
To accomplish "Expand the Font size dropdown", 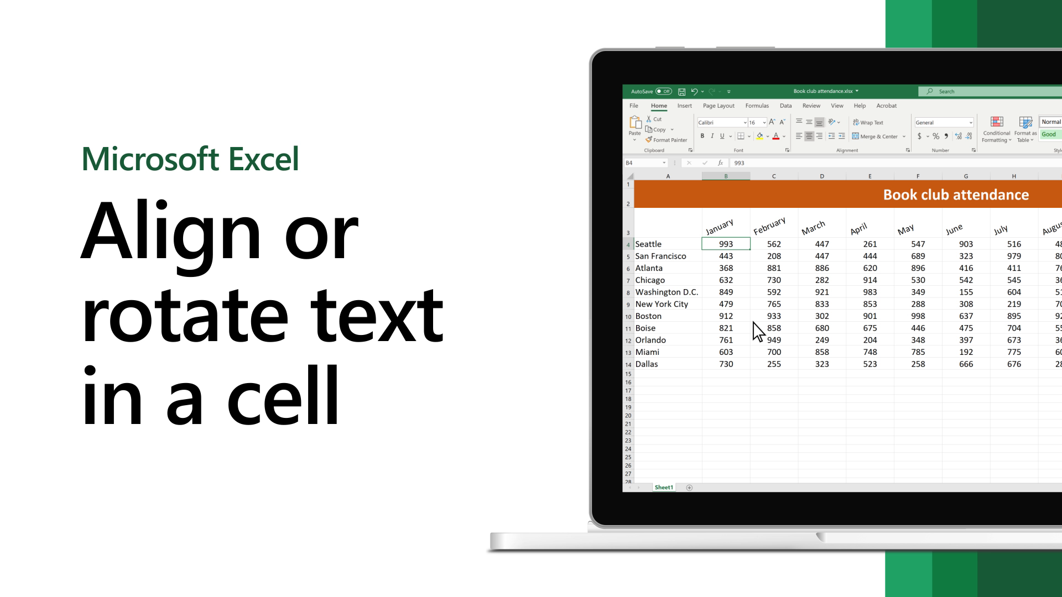I will [x=763, y=123].
